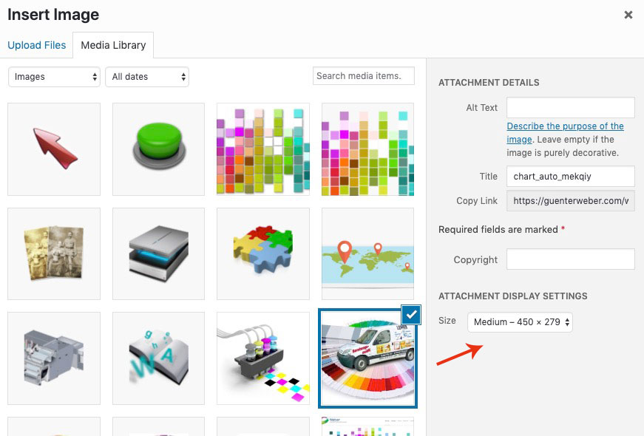Select the colorful puzzle pieces thumbnail

coord(263,253)
